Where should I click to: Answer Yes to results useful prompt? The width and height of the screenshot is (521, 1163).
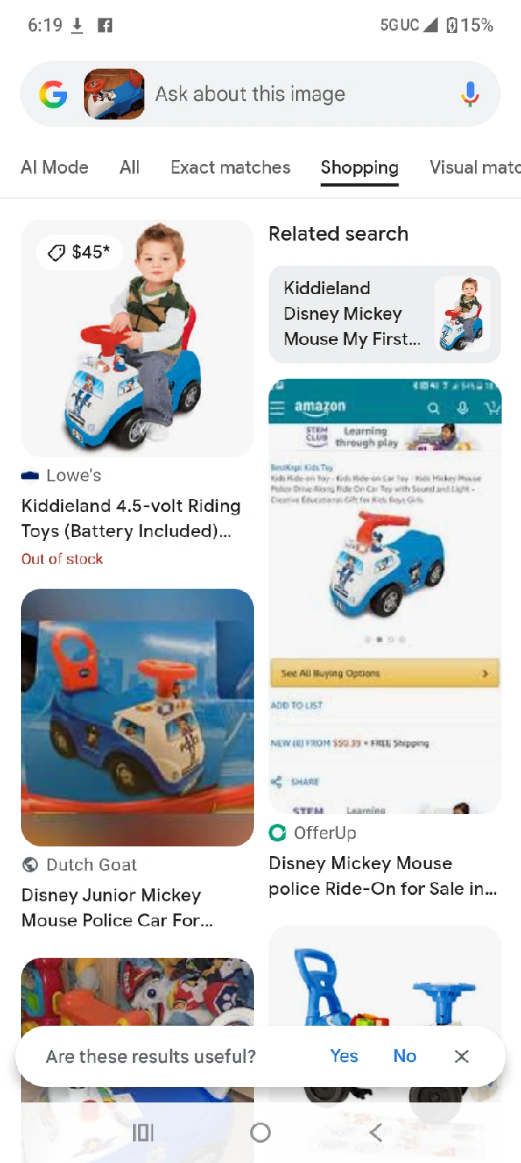[x=344, y=1056]
